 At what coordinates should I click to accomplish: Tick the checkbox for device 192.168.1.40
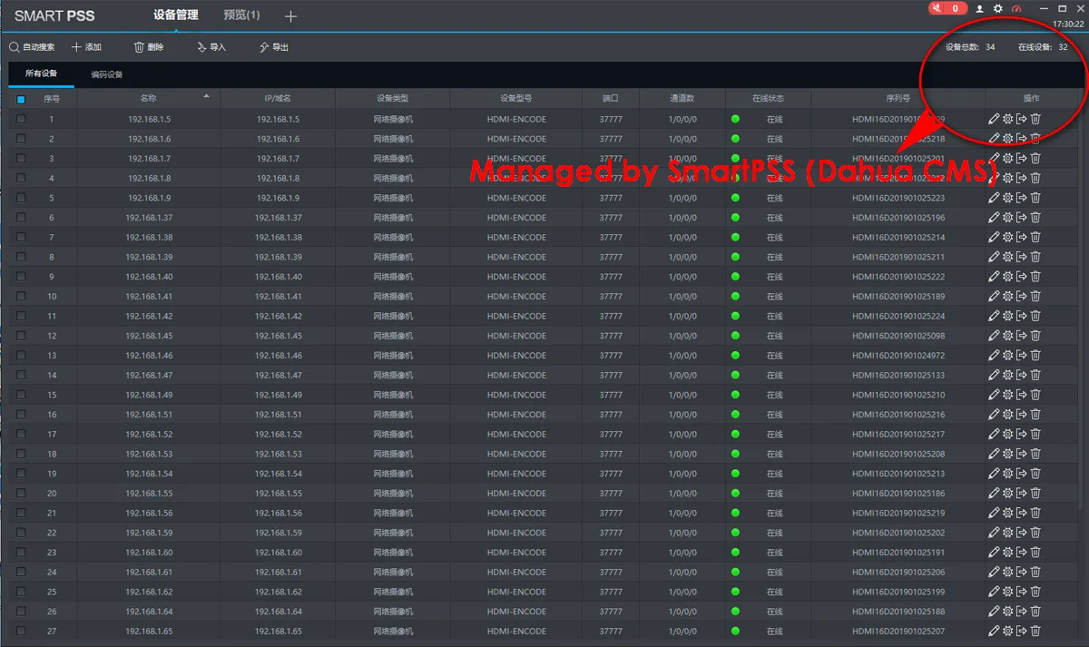coord(21,277)
